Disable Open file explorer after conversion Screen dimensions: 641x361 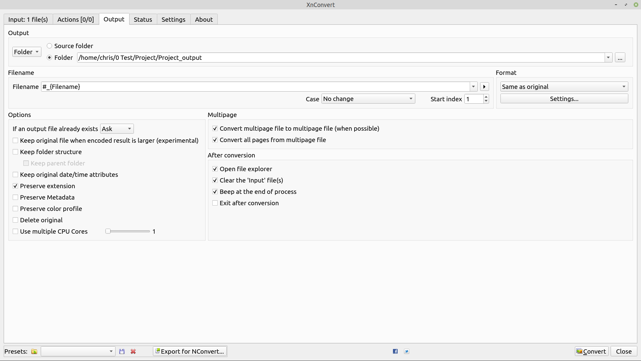[215, 169]
